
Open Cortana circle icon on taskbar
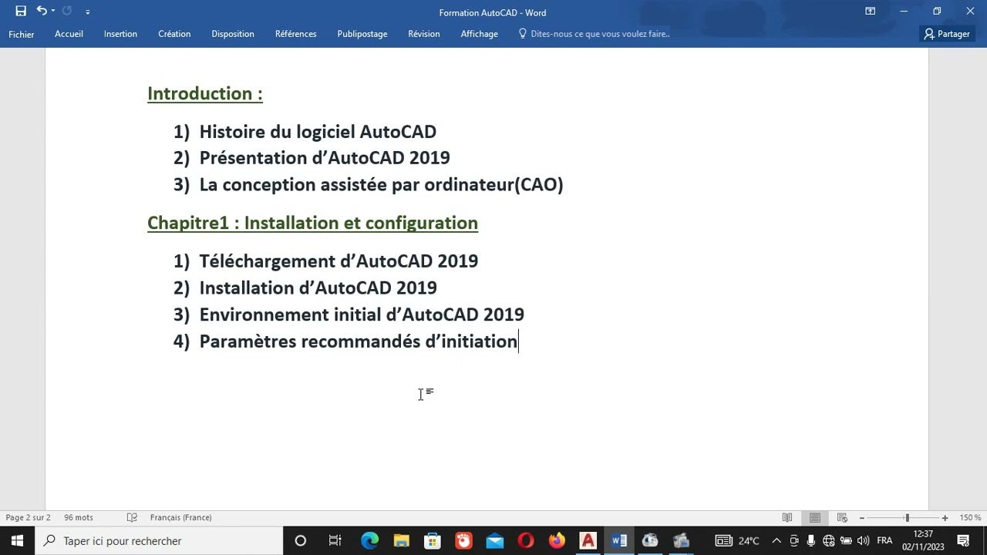tap(301, 541)
